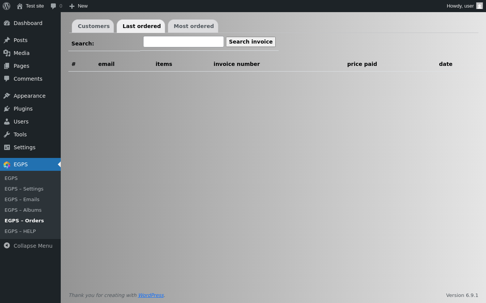
Task: Click the items column header
Action: coord(164,64)
